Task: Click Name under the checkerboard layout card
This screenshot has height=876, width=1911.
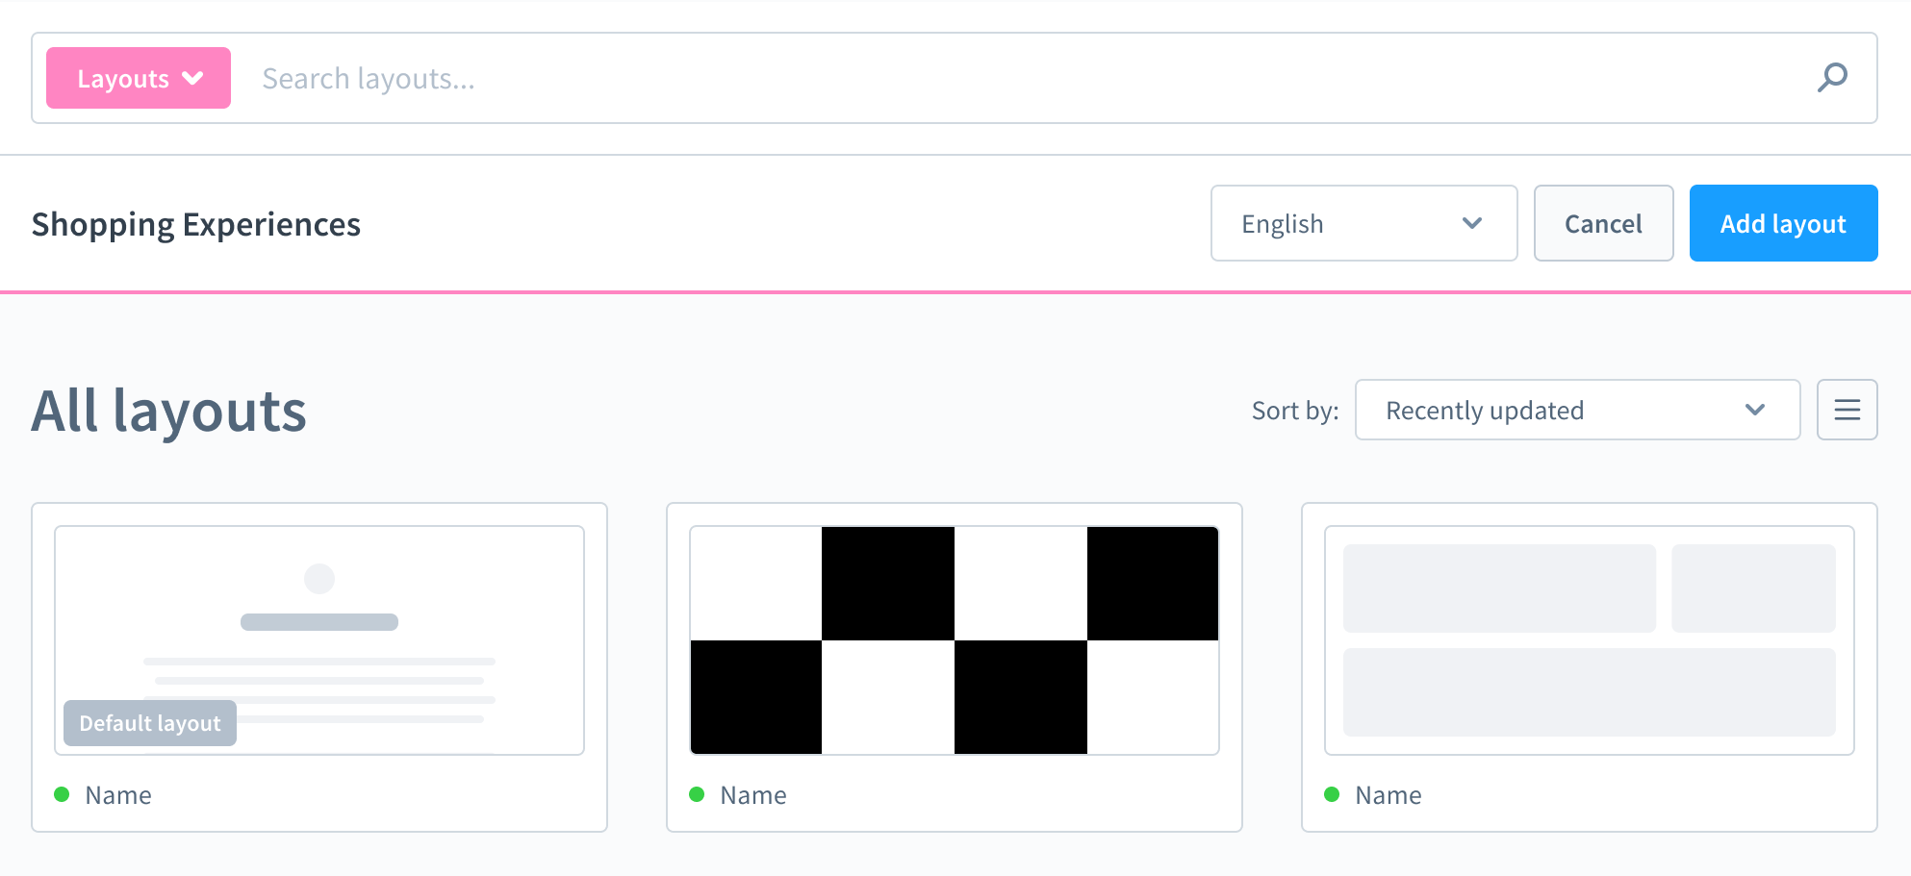Action: pos(753,795)
